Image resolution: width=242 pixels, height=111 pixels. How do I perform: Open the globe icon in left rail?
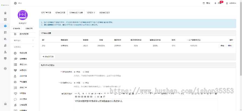5,68
